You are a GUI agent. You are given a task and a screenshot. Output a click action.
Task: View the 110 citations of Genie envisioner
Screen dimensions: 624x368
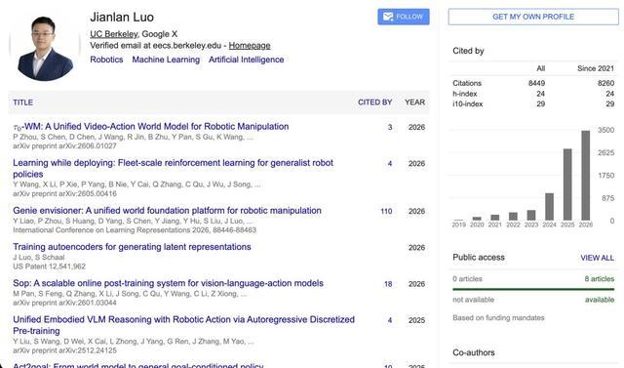click(386, 211)
